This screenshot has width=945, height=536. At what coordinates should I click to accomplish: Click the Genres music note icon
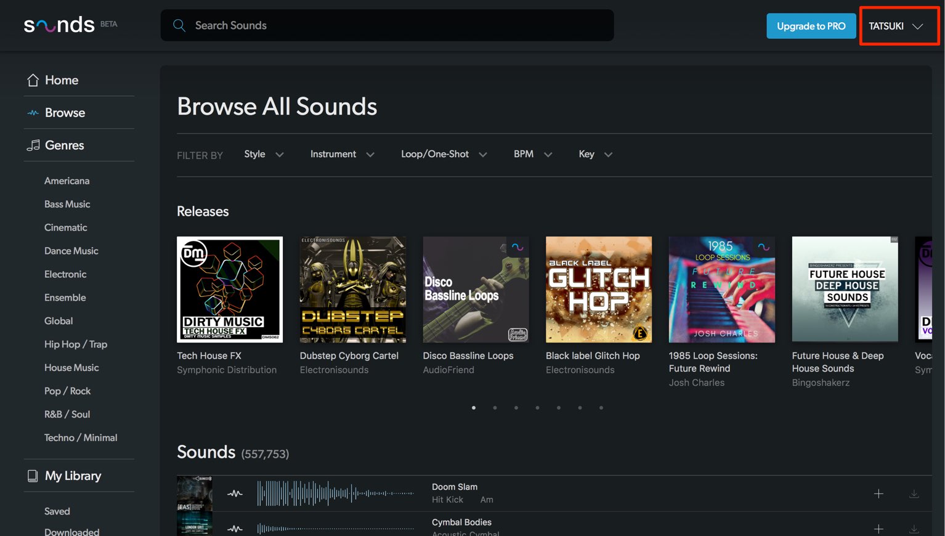pyautogui.click(x=33, y=145)
